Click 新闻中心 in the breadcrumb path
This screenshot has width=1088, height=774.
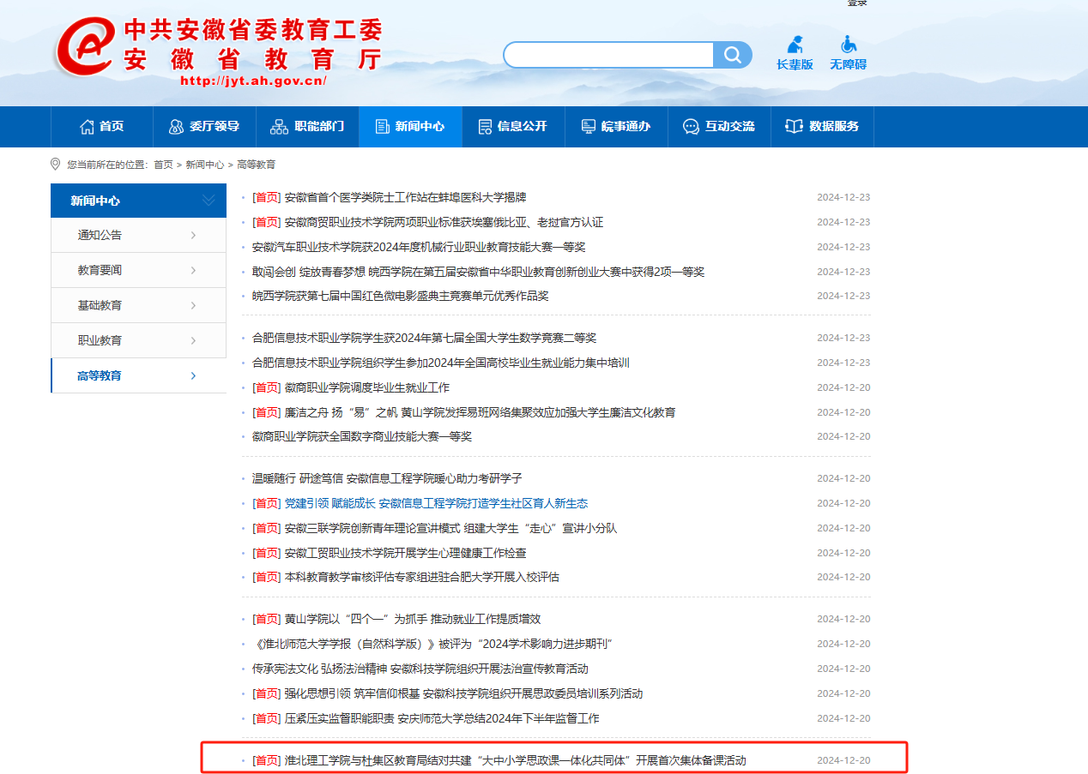pos(204,165)
